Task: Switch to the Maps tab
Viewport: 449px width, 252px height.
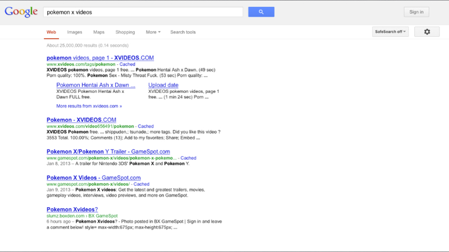Action: [99, 32]
